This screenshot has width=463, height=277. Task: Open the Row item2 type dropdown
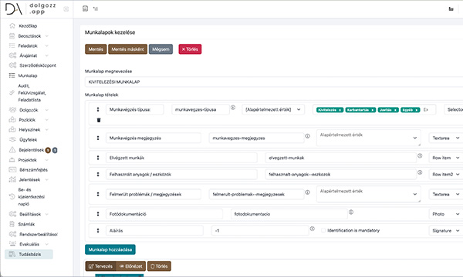(x=446, y=174)
